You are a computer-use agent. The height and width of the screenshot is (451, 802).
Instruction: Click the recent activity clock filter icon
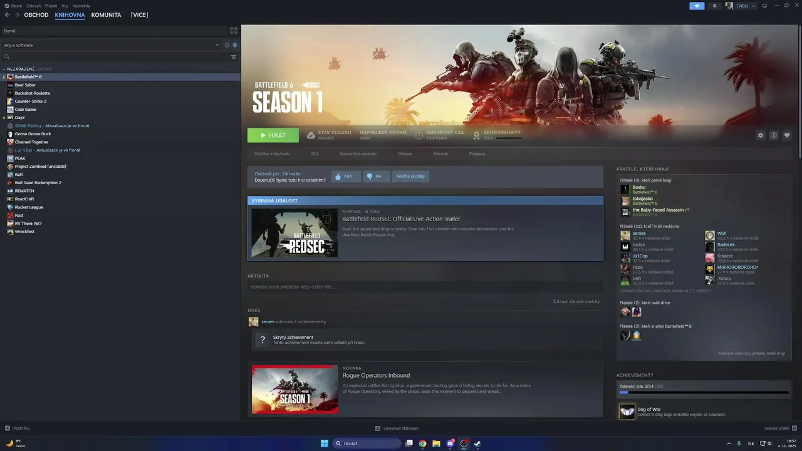[227, 45]
